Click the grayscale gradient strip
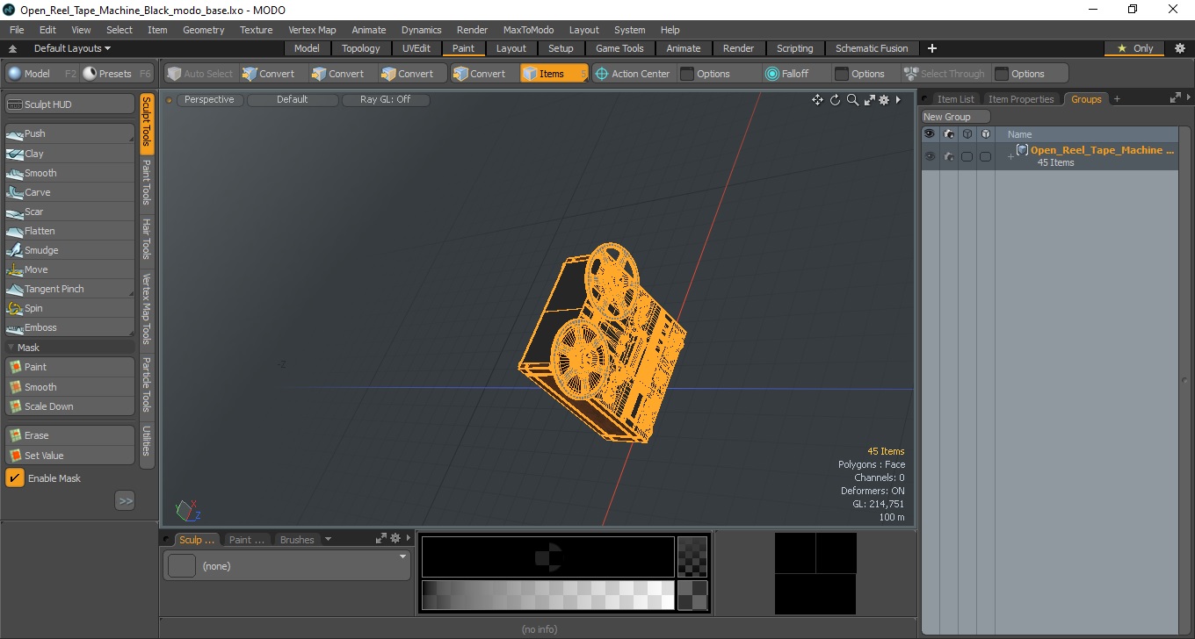The height and width of the screenshot is (639, 1195). (547, 595)
